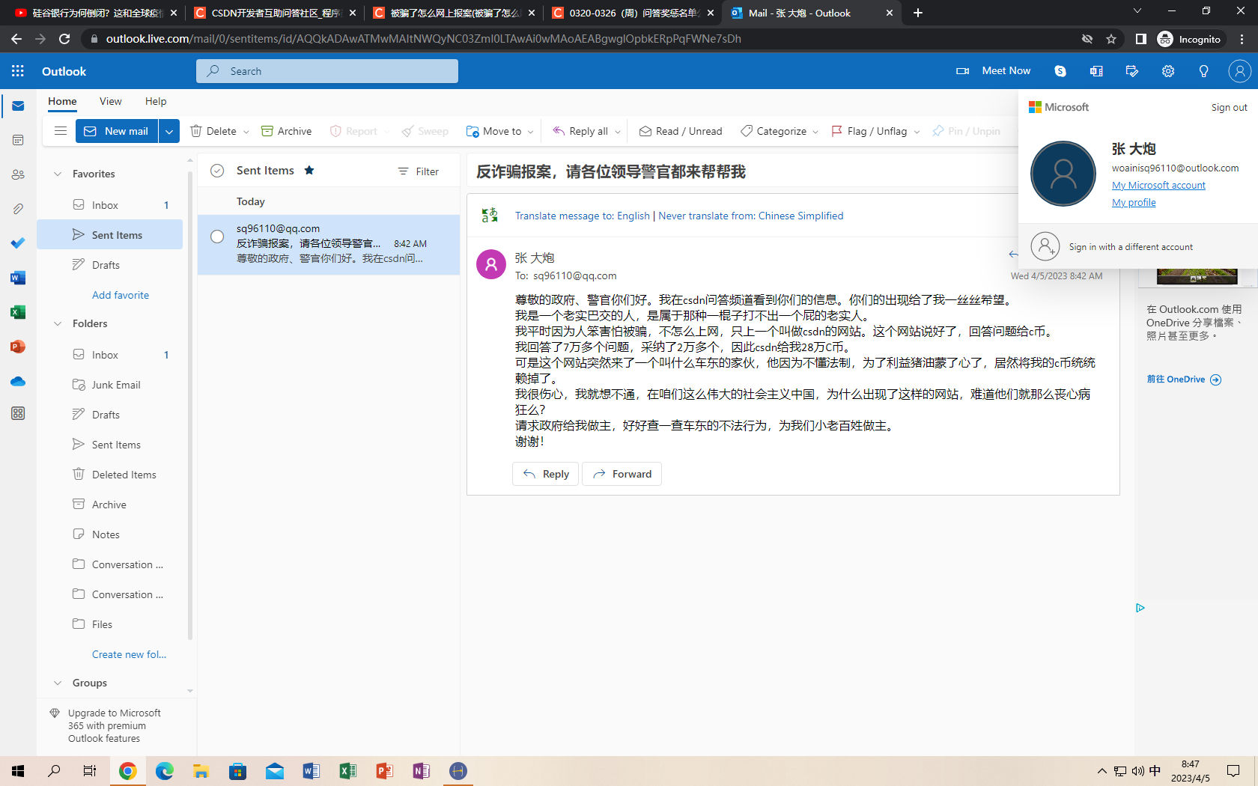
Task: Click Create new folder link
Action: [129, 654]
